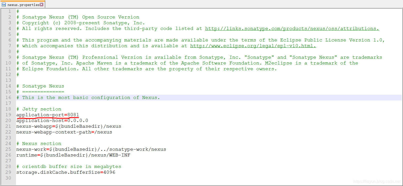Click the save icon on nexus.properties tab

(x=4, y=4)
